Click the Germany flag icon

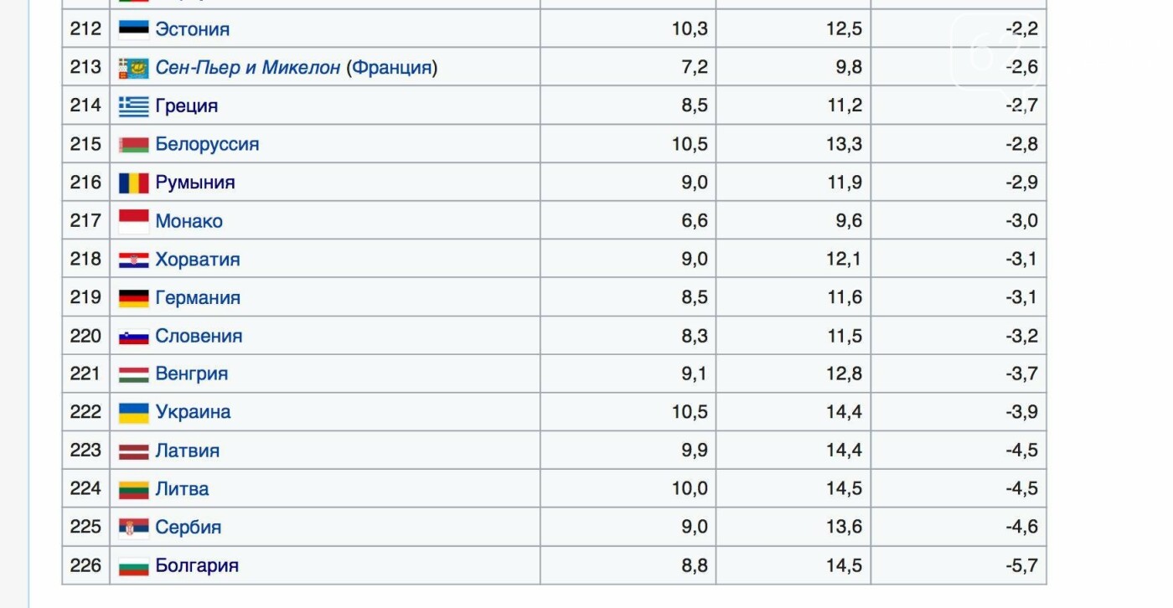click(133, 297)
